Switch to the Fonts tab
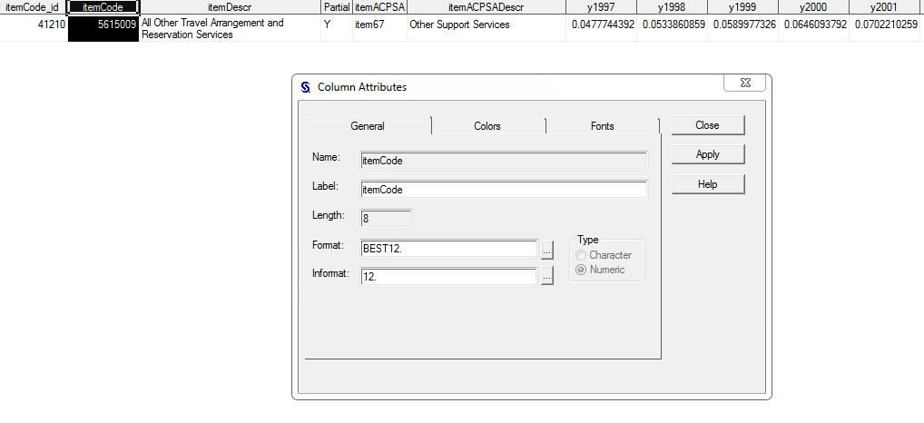The width and height of the screenshot is (924, 423). coord(602,126)
